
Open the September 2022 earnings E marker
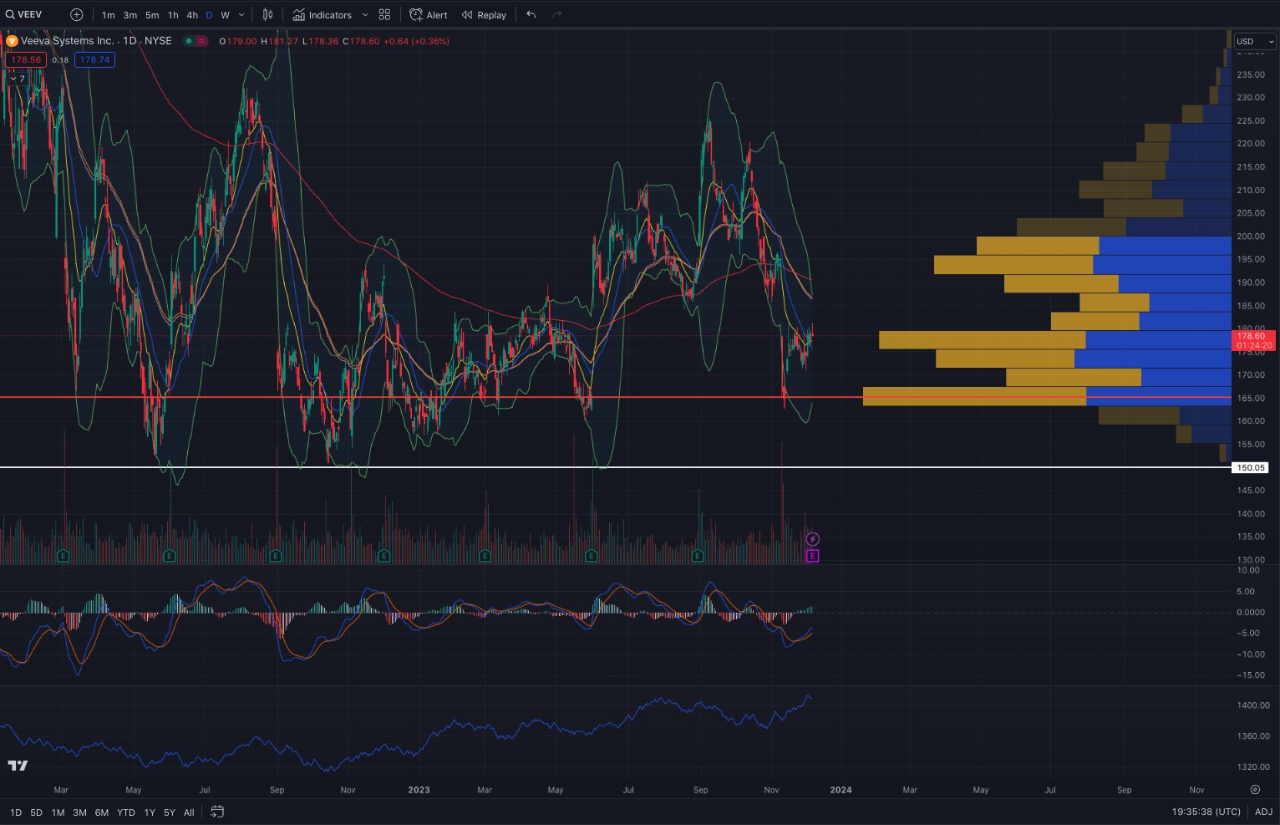pos(276,555)
